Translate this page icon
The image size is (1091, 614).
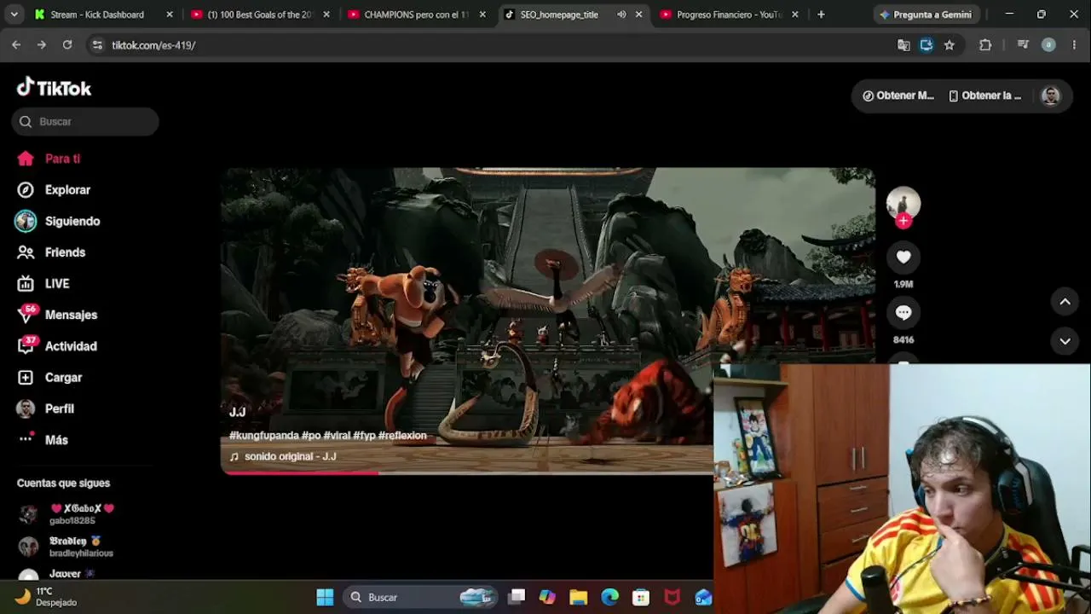click(903, 45)
